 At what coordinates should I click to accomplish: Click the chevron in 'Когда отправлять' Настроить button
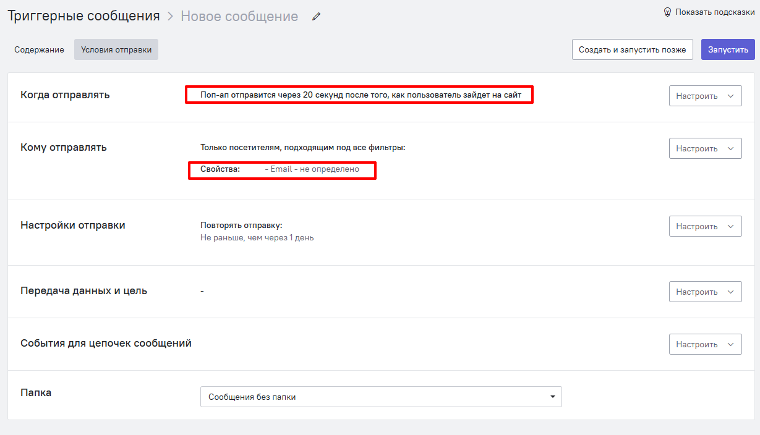[730, 96]
